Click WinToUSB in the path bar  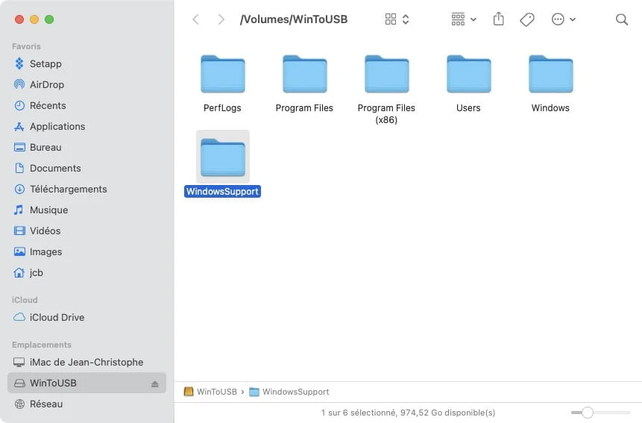point(210,392)
